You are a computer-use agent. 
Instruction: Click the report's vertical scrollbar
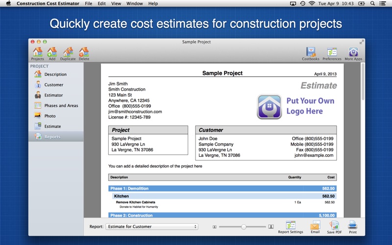363,83
